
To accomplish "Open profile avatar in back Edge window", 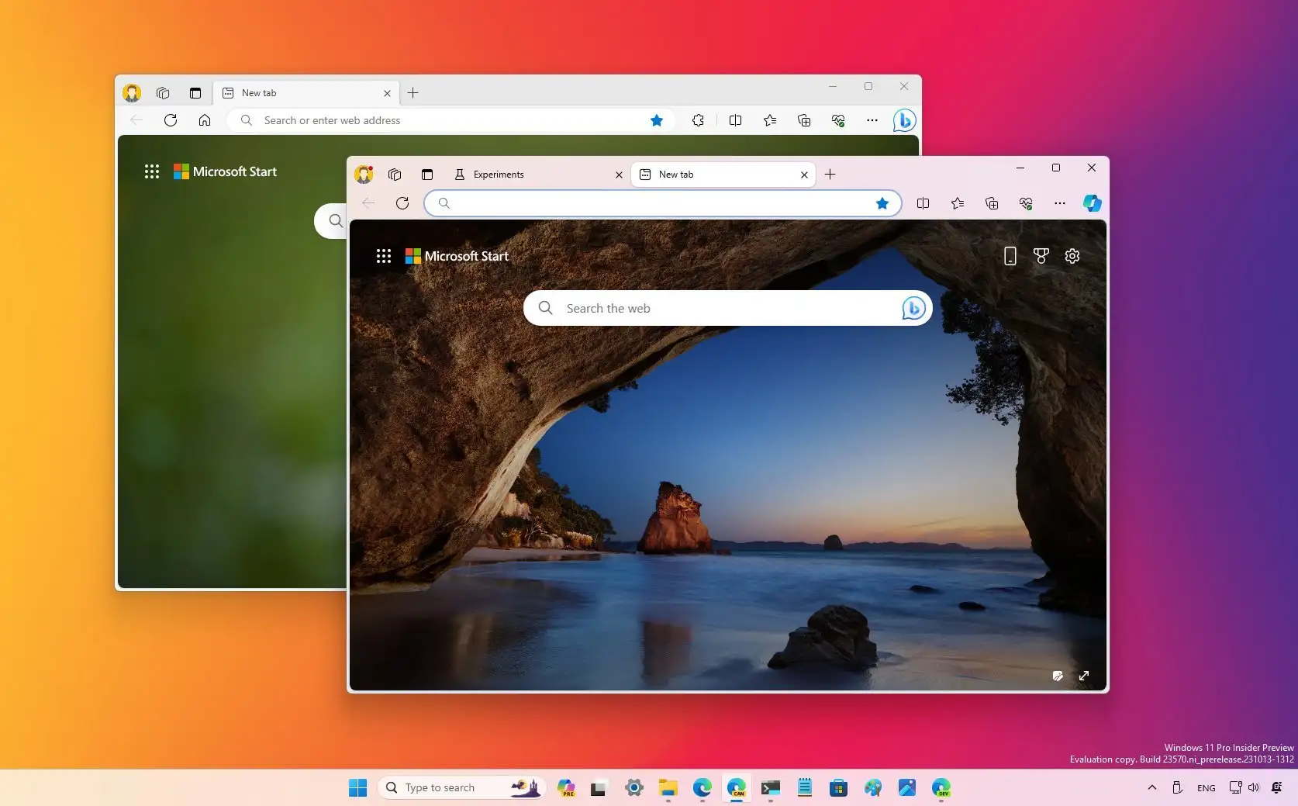I will point(132,93).
